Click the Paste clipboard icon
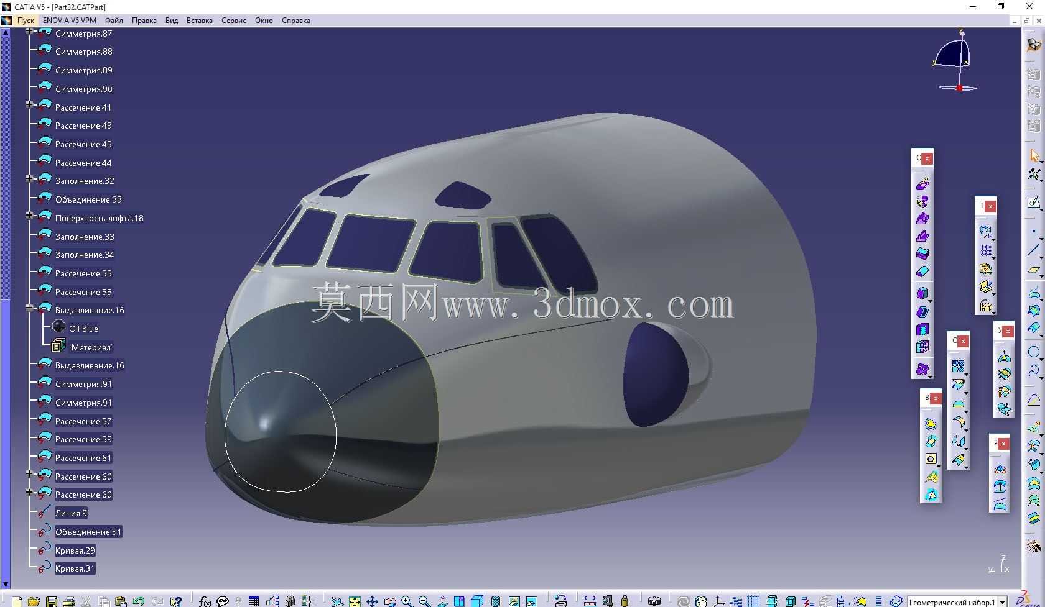Viewport: 1045px width, 607px height. click(x=121, y=601)
